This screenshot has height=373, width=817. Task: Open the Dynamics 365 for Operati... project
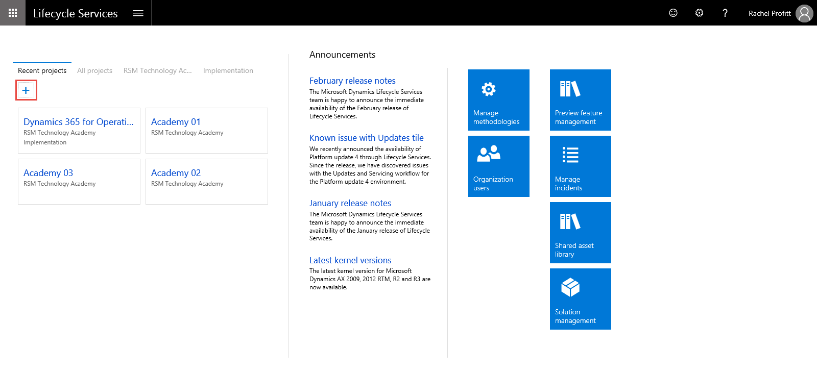tap(79, 131)
